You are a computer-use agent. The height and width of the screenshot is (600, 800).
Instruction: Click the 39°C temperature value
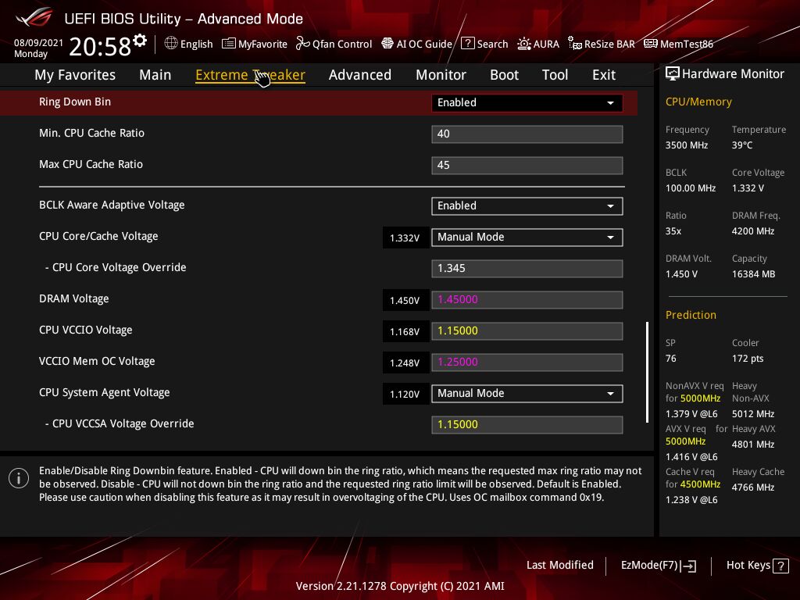tap(742, 145)
